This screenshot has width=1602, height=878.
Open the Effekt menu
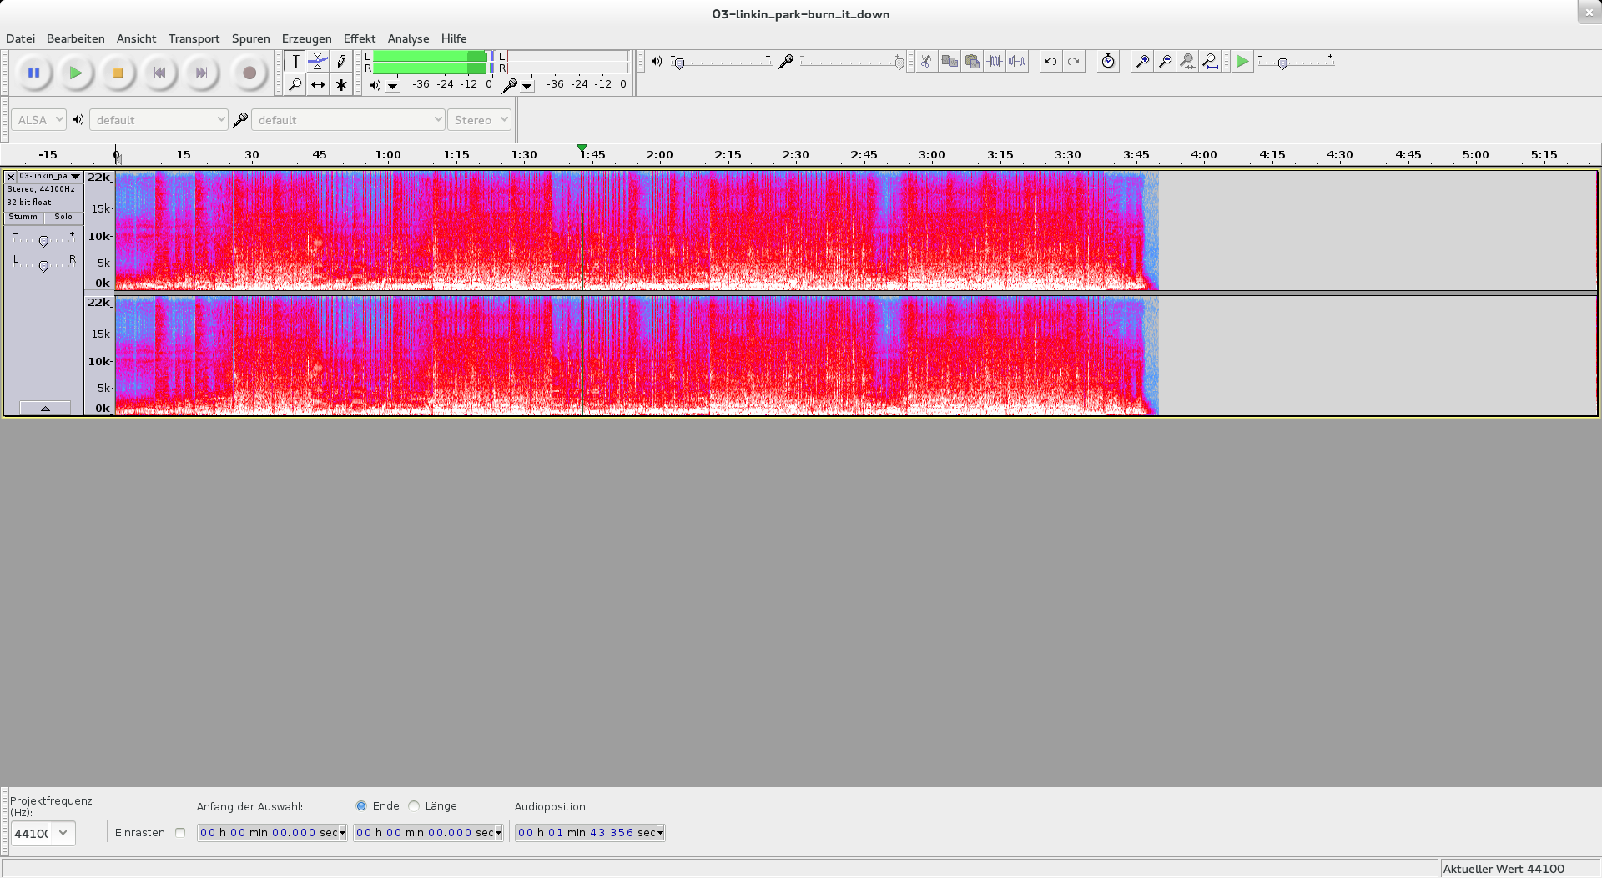(x=359, y=38)
